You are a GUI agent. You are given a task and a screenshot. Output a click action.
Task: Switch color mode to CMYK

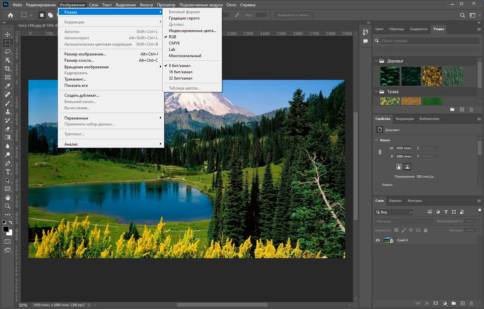pos(174,43)
